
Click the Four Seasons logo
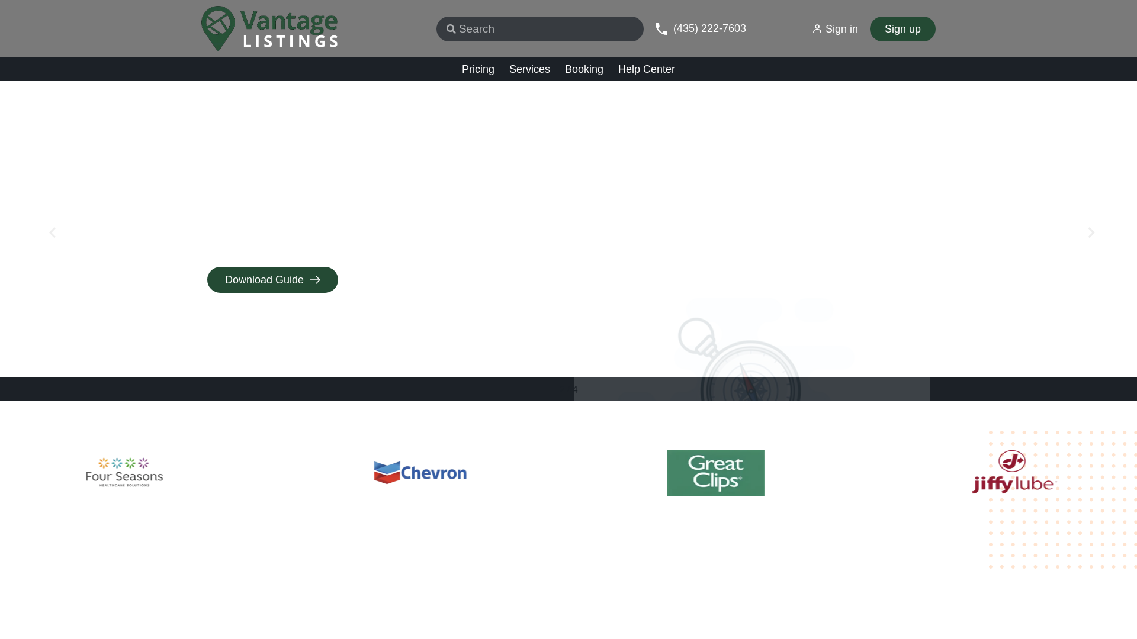click(x=124, y=472)
